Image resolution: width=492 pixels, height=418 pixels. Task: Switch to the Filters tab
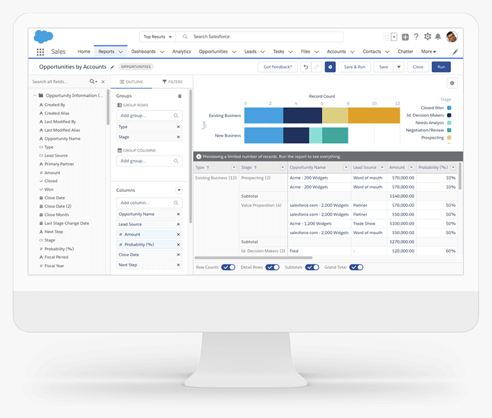coord(172,82)
